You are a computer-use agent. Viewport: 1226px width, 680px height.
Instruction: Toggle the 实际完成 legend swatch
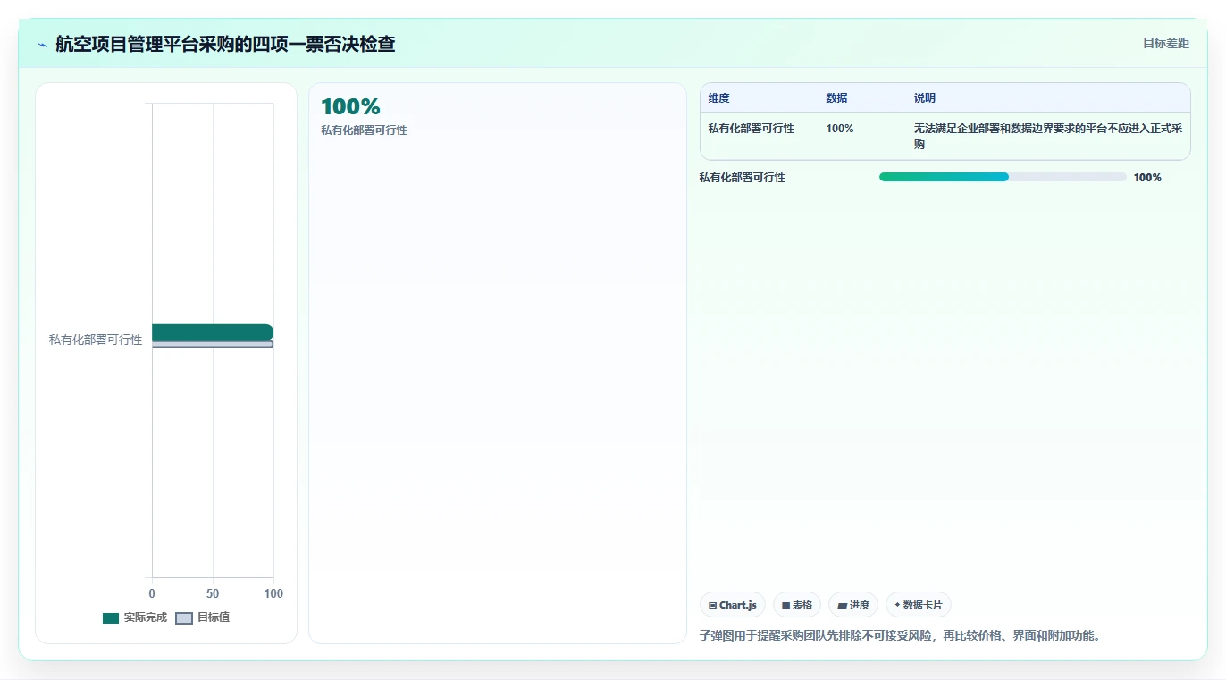point(111,618)
